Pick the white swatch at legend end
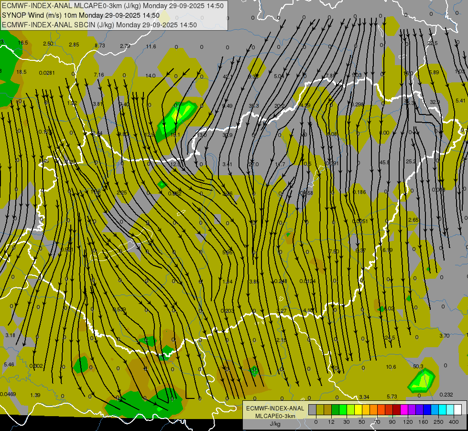Viewport: 468px width, 431px height. pos(457,409)
